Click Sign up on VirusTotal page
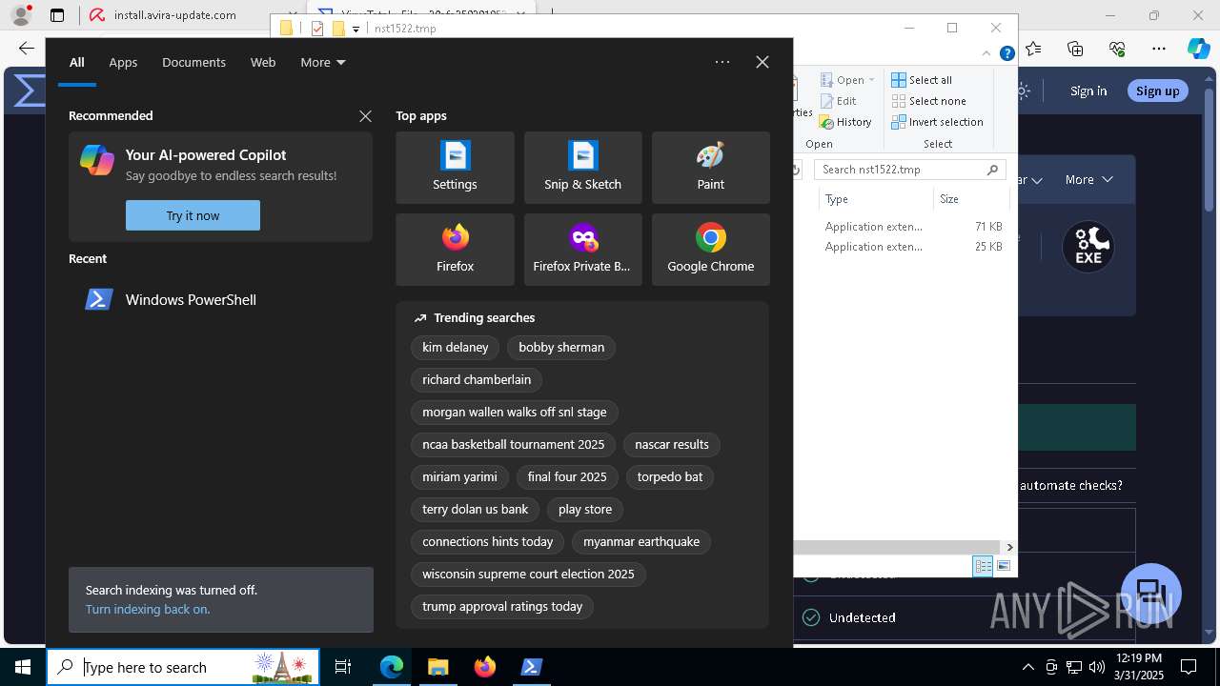The width and height of the screenshot is (1220, 686). pos(1157,91)
